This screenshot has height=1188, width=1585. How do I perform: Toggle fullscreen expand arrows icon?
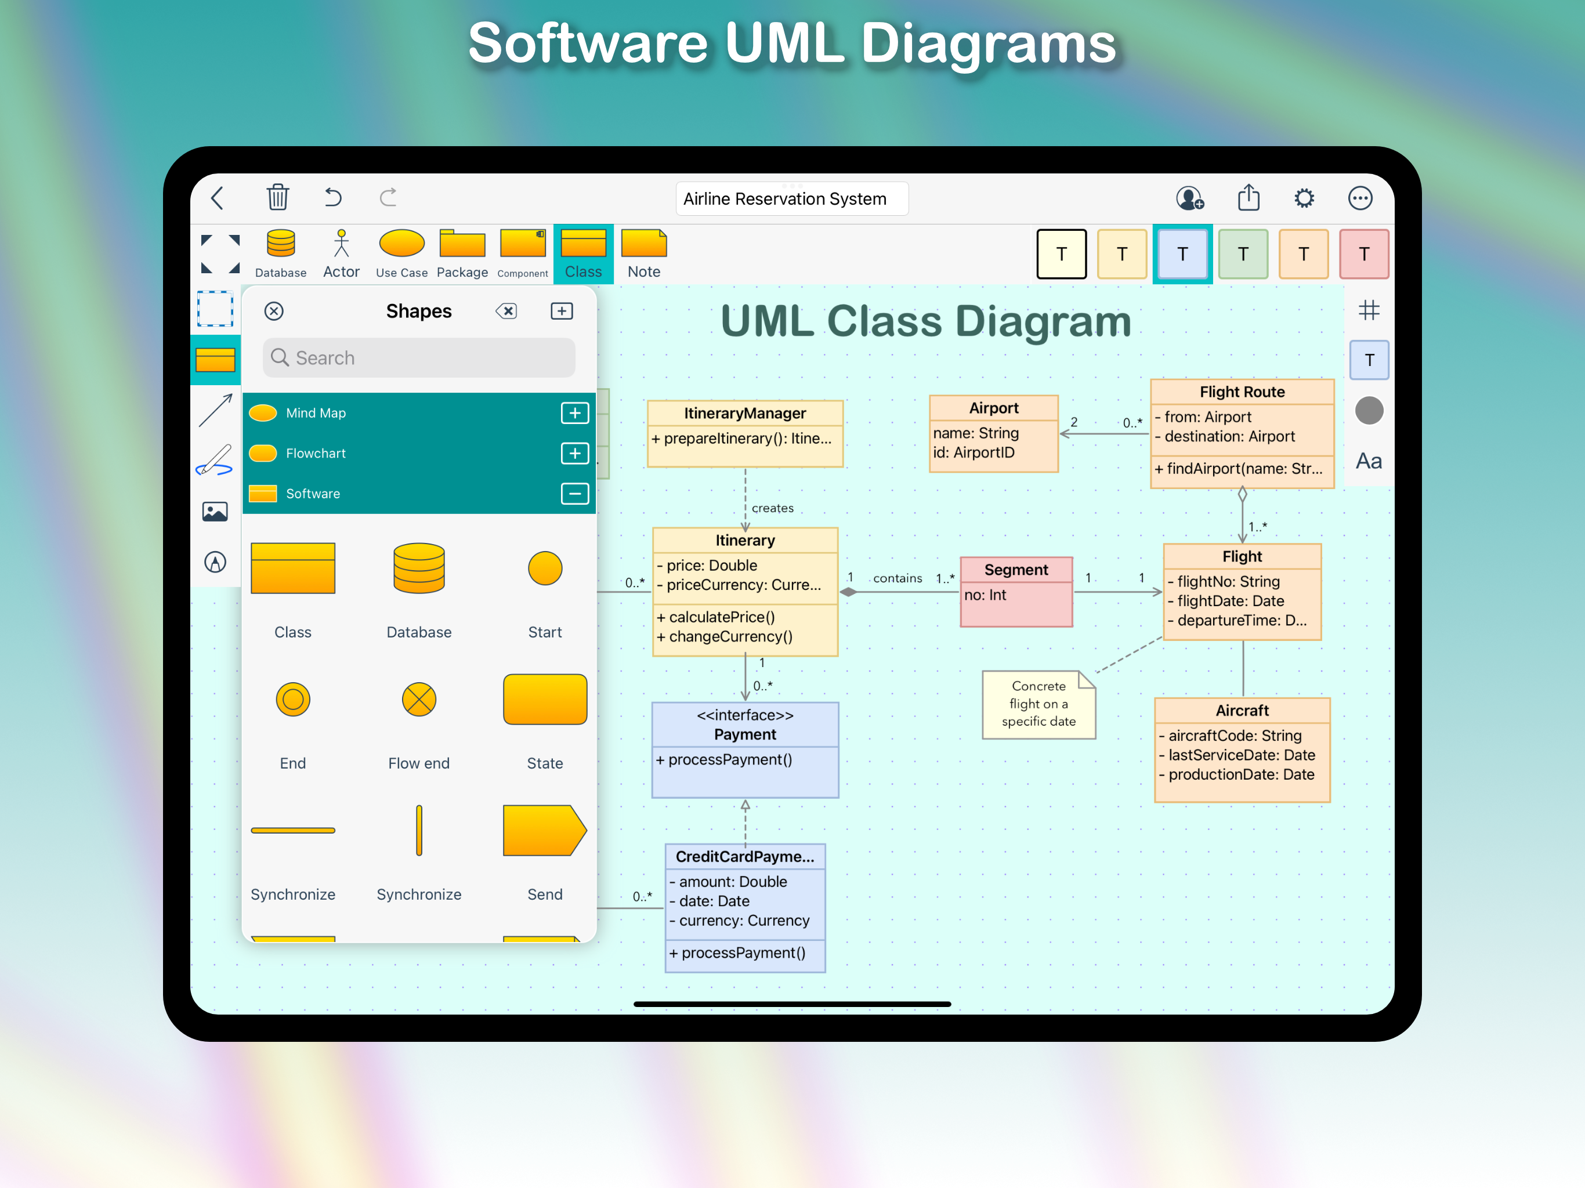(220, 253)
